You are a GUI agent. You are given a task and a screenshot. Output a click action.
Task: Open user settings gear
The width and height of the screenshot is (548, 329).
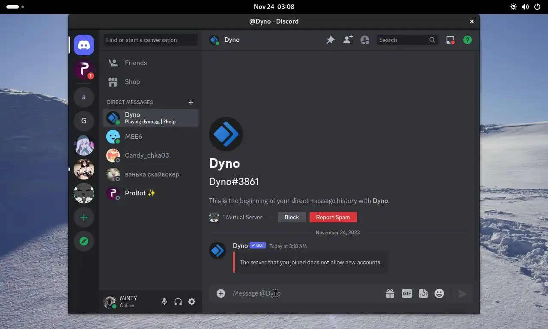tap(192, 302)
